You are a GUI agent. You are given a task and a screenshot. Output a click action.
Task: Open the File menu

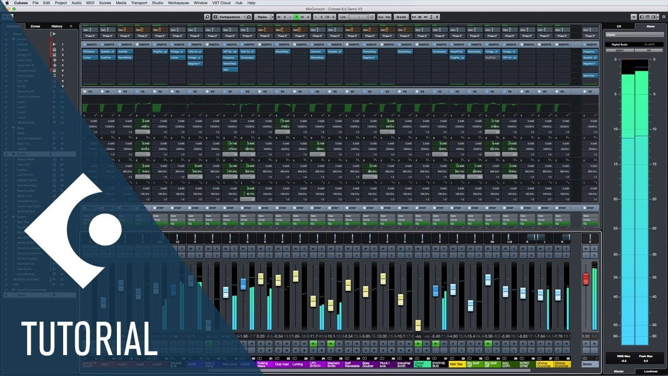[35, 3]
